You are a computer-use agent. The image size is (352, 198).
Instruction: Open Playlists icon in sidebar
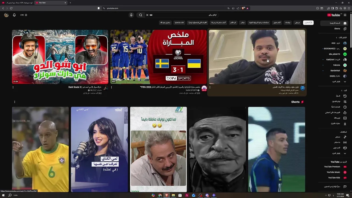pos(345,101)
